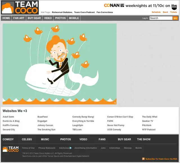Select MUSIC in the footer menu
Image resolution: width=180 pixels, height=163 pixels.
point(45,139)
